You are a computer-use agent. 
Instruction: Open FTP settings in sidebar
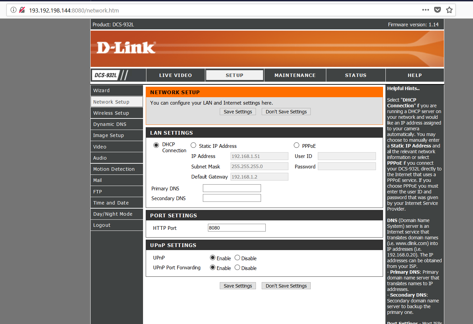(117, 192)
